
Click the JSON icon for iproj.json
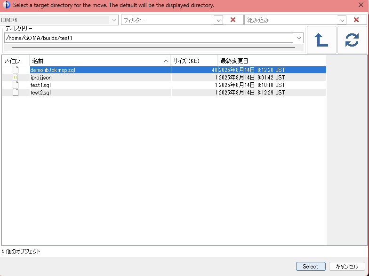tap(16, 77)
